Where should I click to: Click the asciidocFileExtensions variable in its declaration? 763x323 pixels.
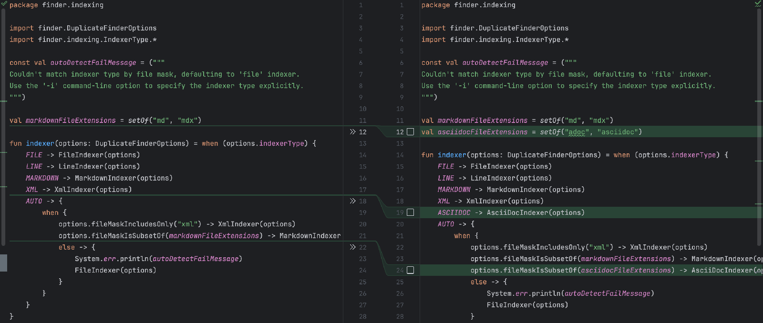pyautogui.click(x=483, y=132)
